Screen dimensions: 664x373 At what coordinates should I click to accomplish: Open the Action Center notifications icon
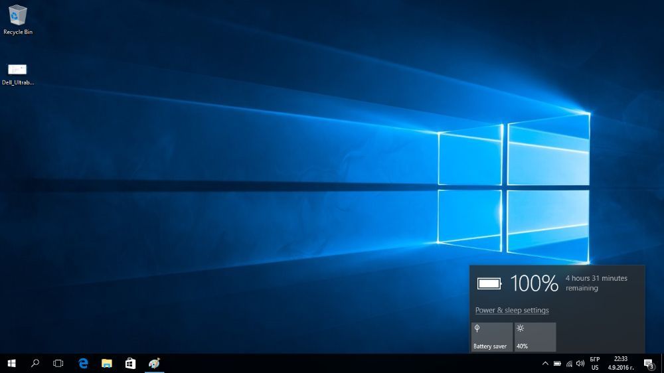649,363
